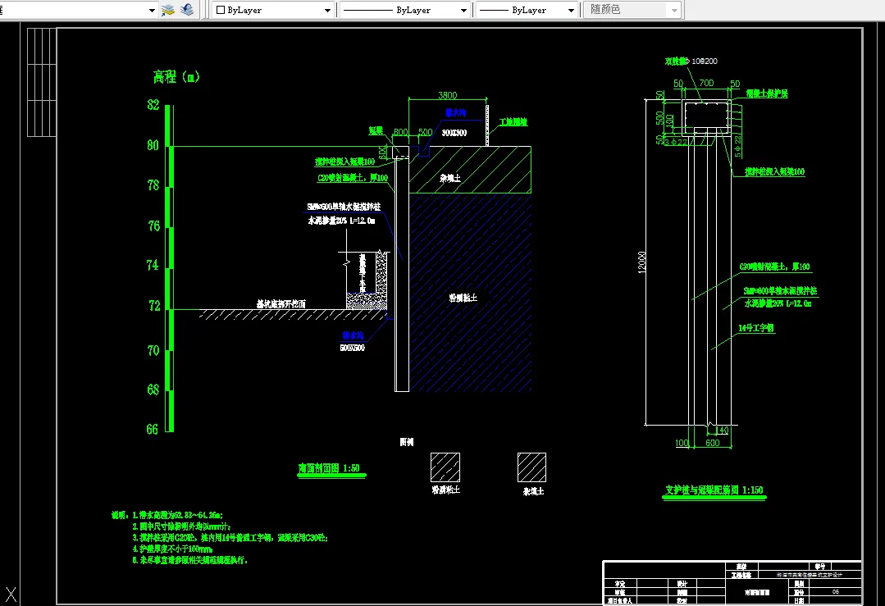Select the 500X500 ditch size text

click(352, 349)
